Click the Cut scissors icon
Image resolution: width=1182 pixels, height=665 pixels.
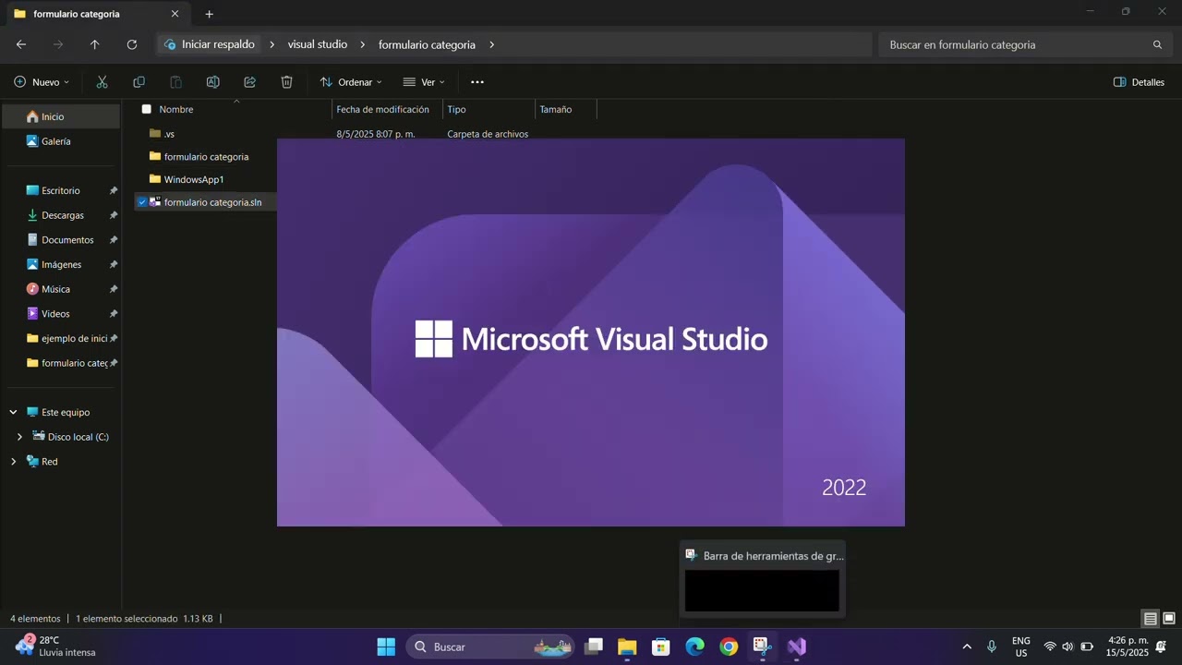coord(103,82)
